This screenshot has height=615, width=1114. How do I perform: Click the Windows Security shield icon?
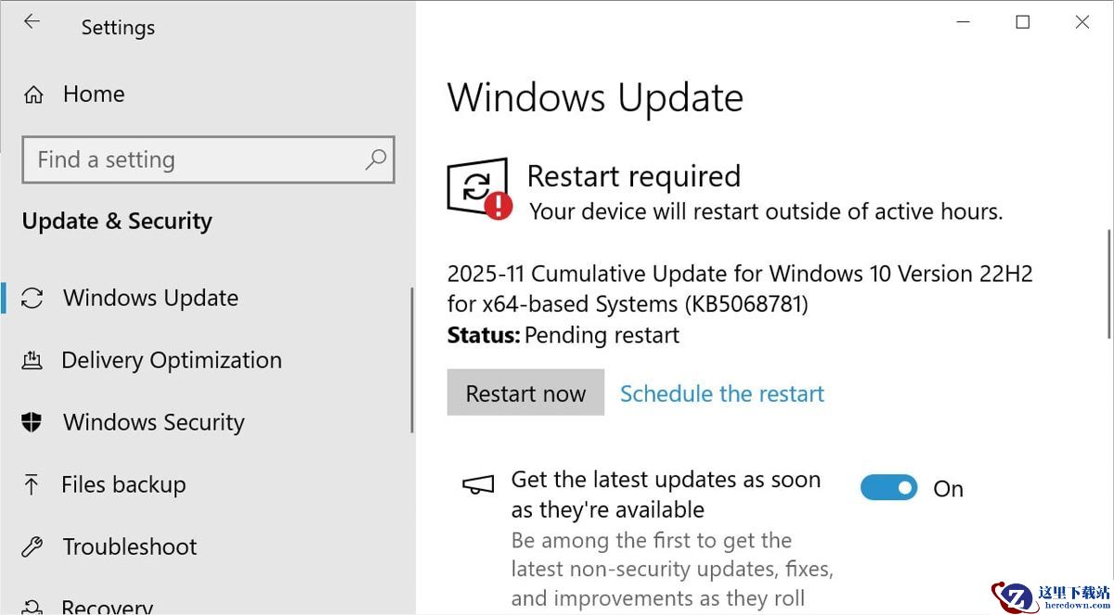coord(32,422)
